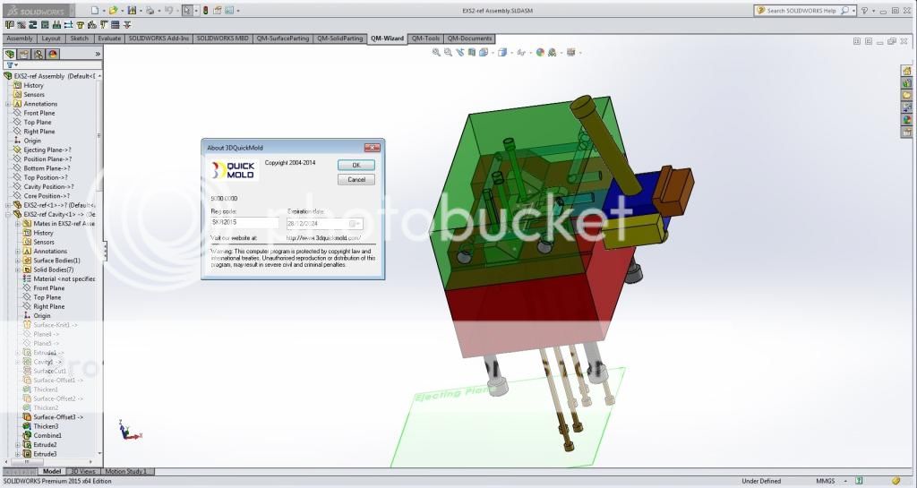Click the Rebuild traffic light icon
This screenshot has width=917, height=488.
click(204, 11)
